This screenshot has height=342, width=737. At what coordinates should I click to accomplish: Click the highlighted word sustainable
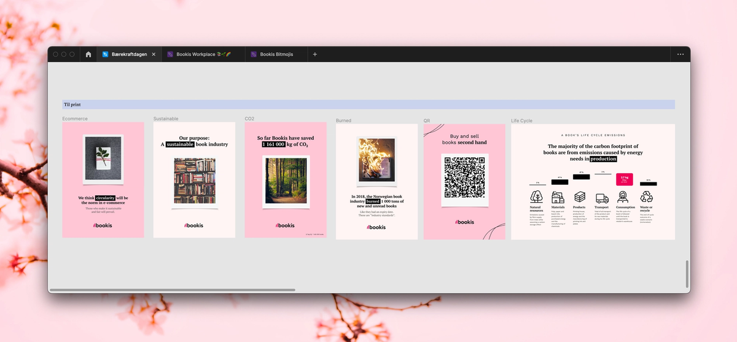tap(180, 144)
